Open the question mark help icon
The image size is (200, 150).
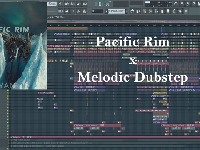pos(194,4)
